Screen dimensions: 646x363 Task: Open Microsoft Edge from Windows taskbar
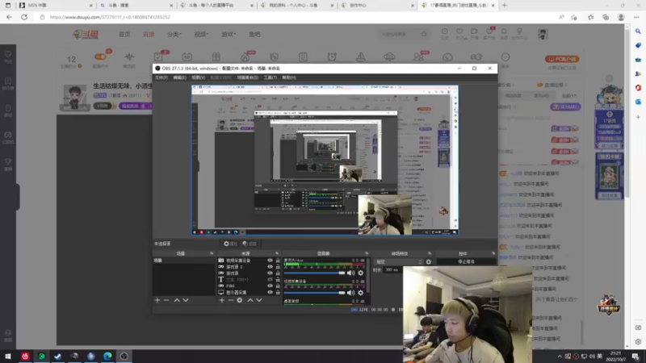tap(107, 357)
